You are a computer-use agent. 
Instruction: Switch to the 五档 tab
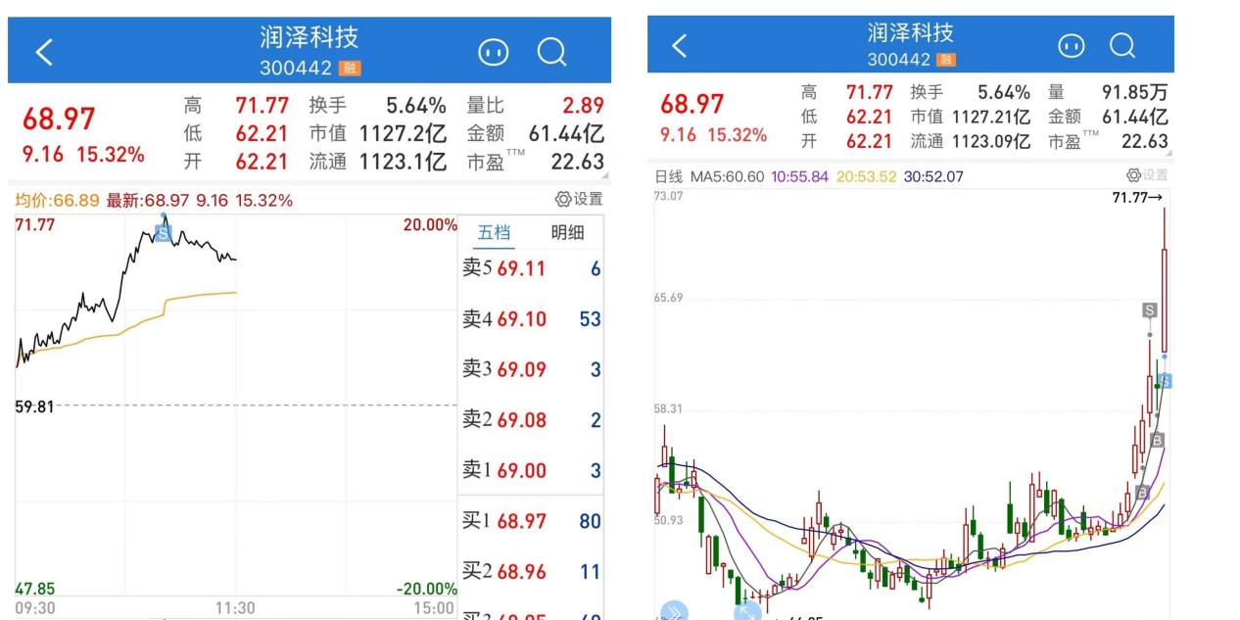click(x=495, y=233)
